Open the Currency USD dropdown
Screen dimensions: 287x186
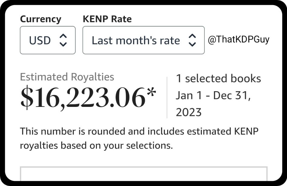click(48, 40)
